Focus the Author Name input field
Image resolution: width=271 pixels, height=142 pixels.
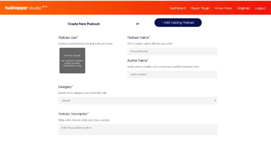[172, 74]
